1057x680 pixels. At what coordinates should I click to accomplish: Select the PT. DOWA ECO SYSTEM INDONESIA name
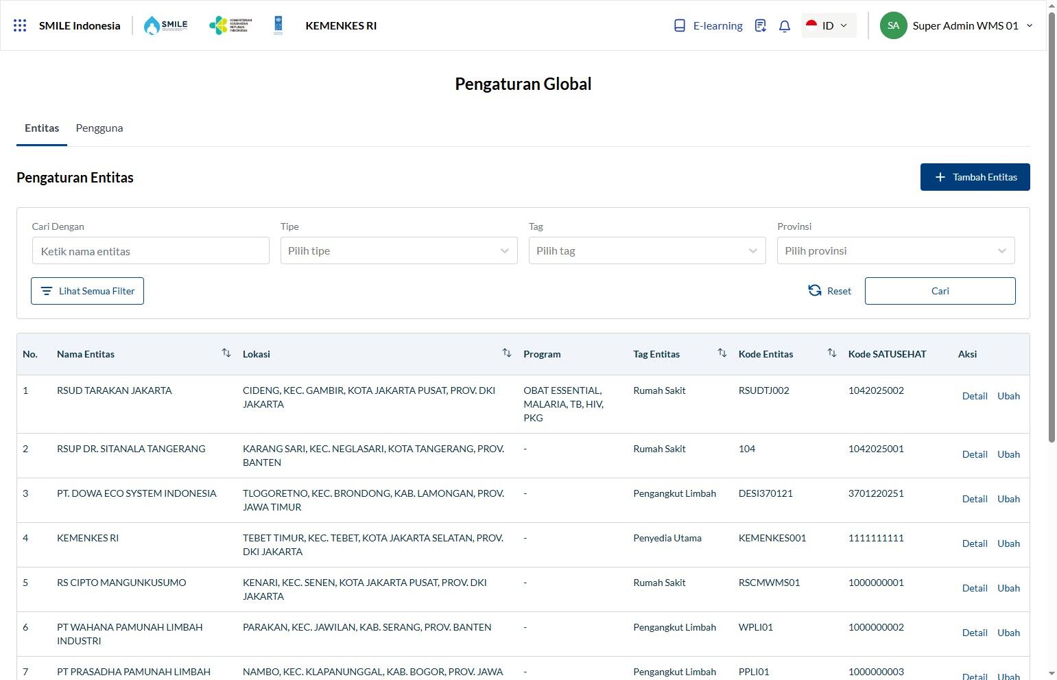pyautogui.click(x=136, y=493)
